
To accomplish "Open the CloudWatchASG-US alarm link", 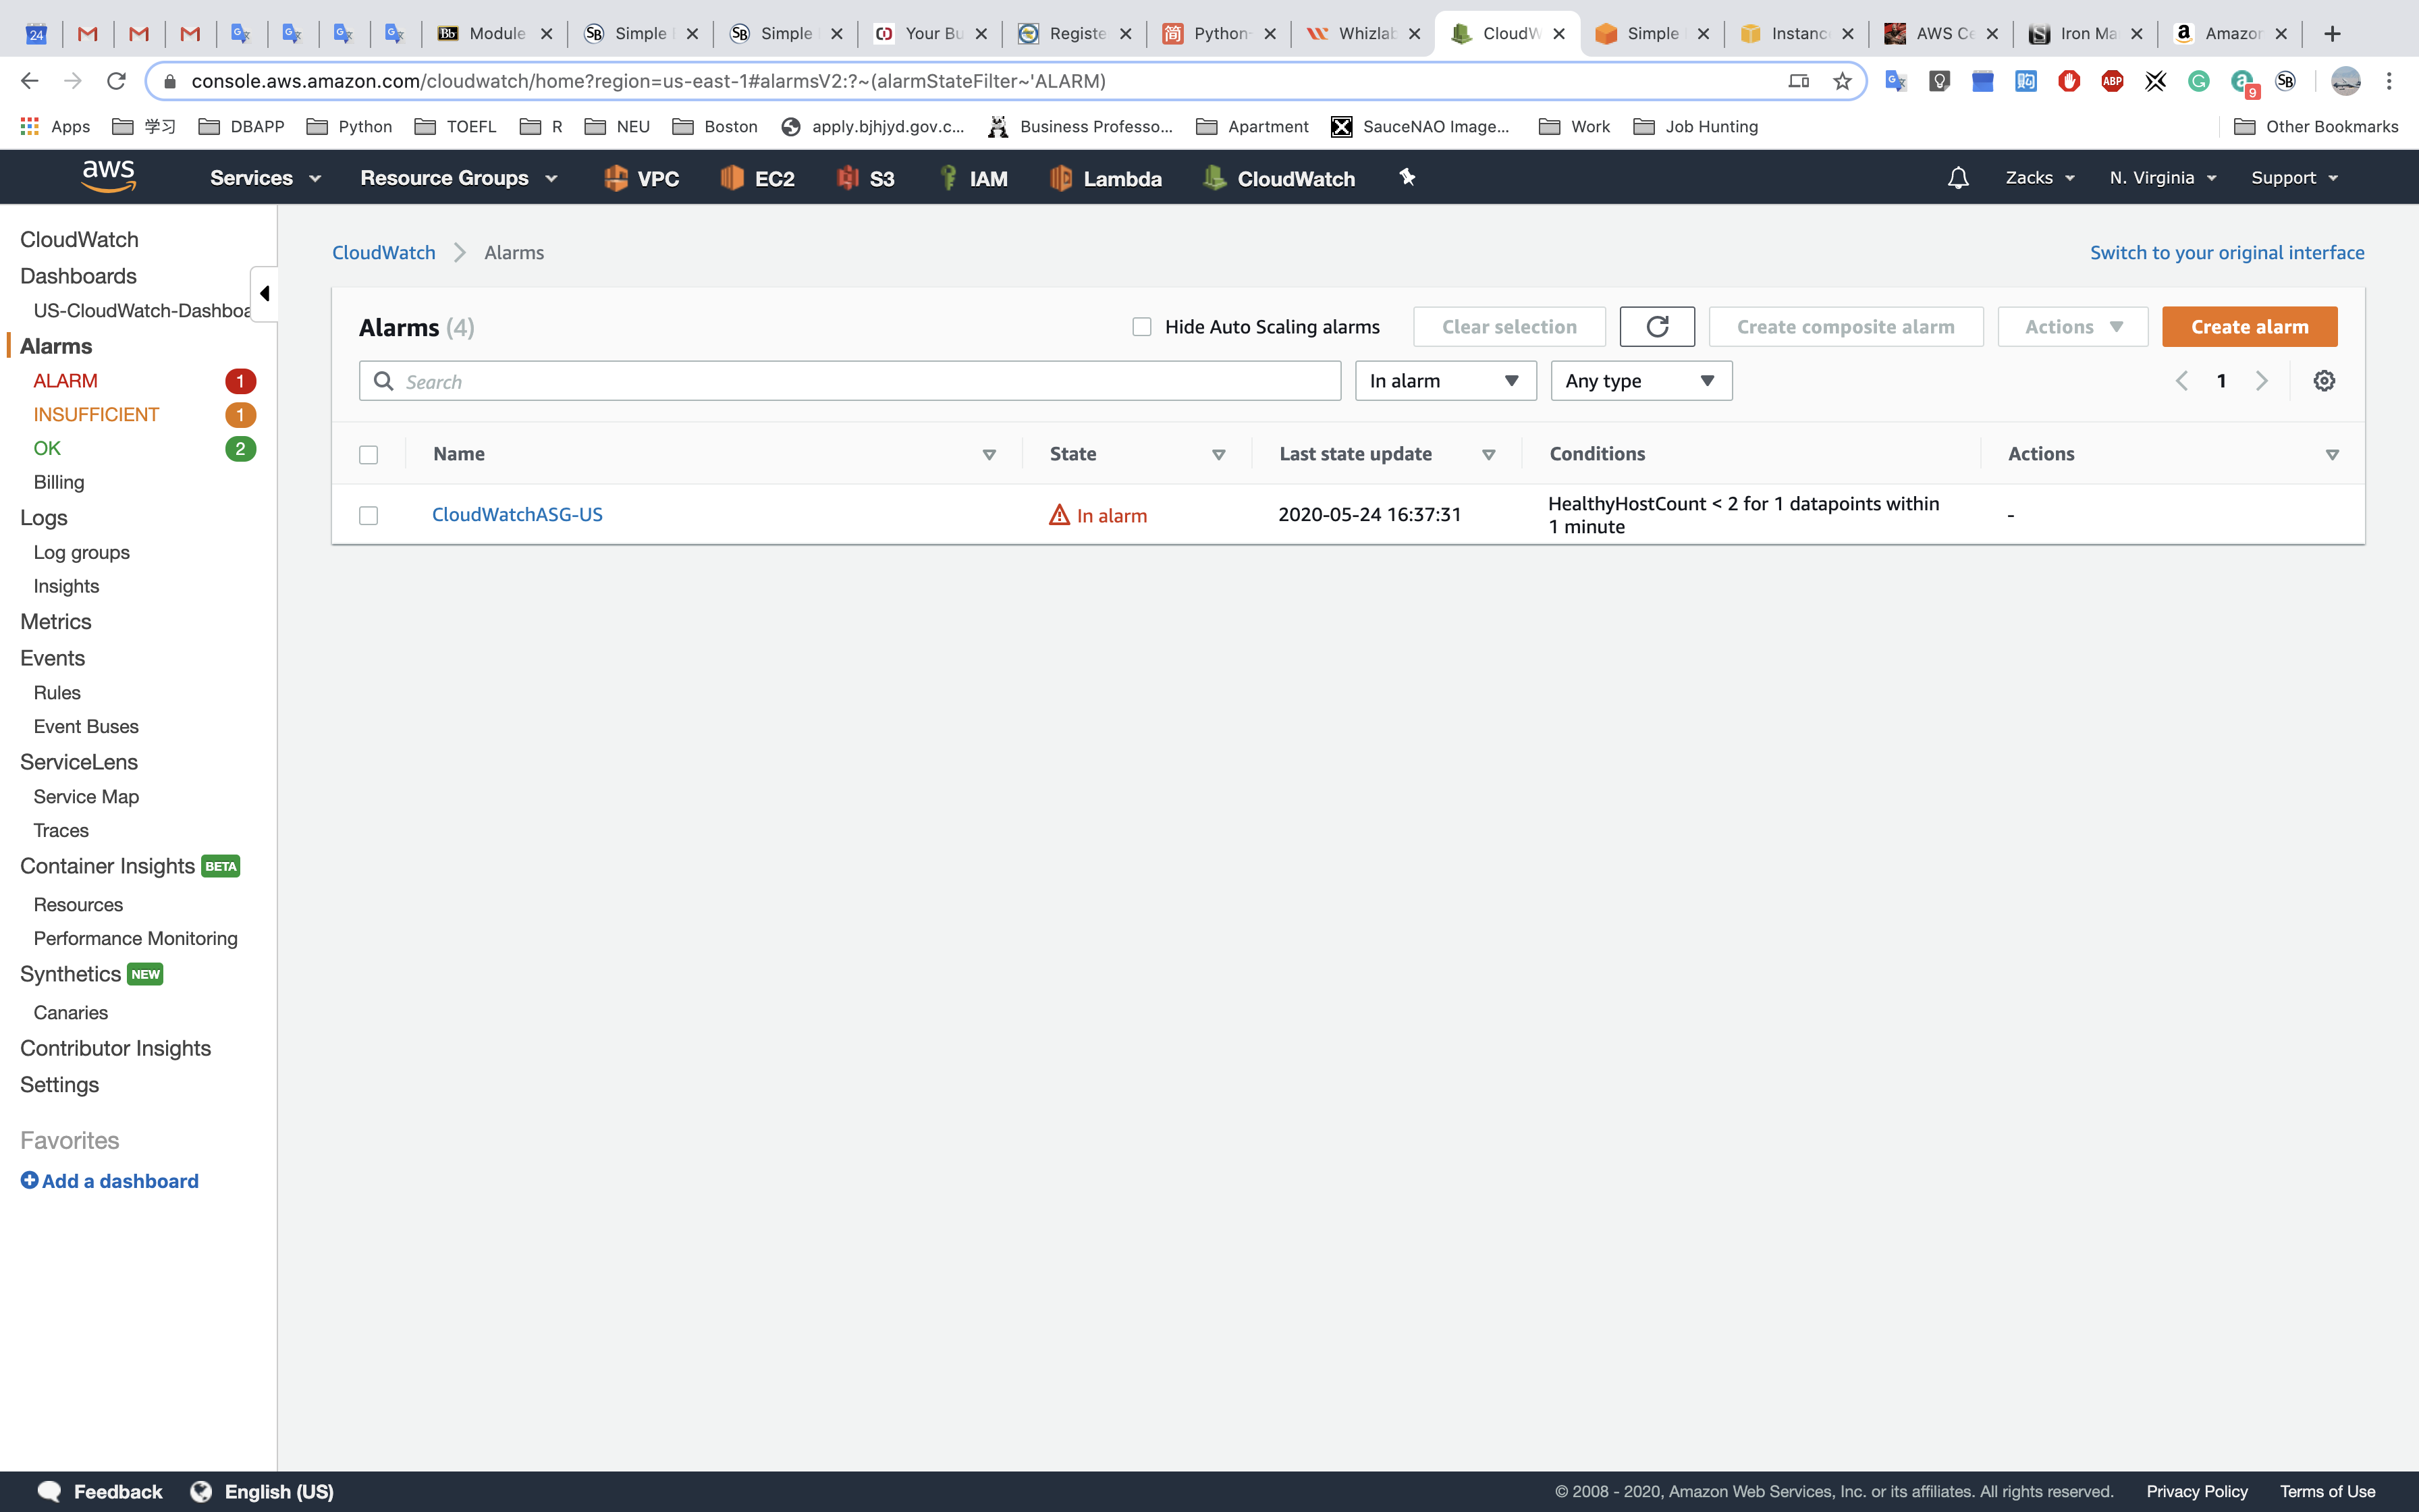I will [517, 515].
